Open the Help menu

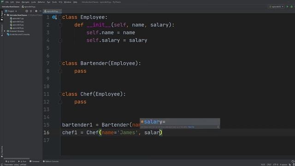pyautogui.click(x=75, y=2)
